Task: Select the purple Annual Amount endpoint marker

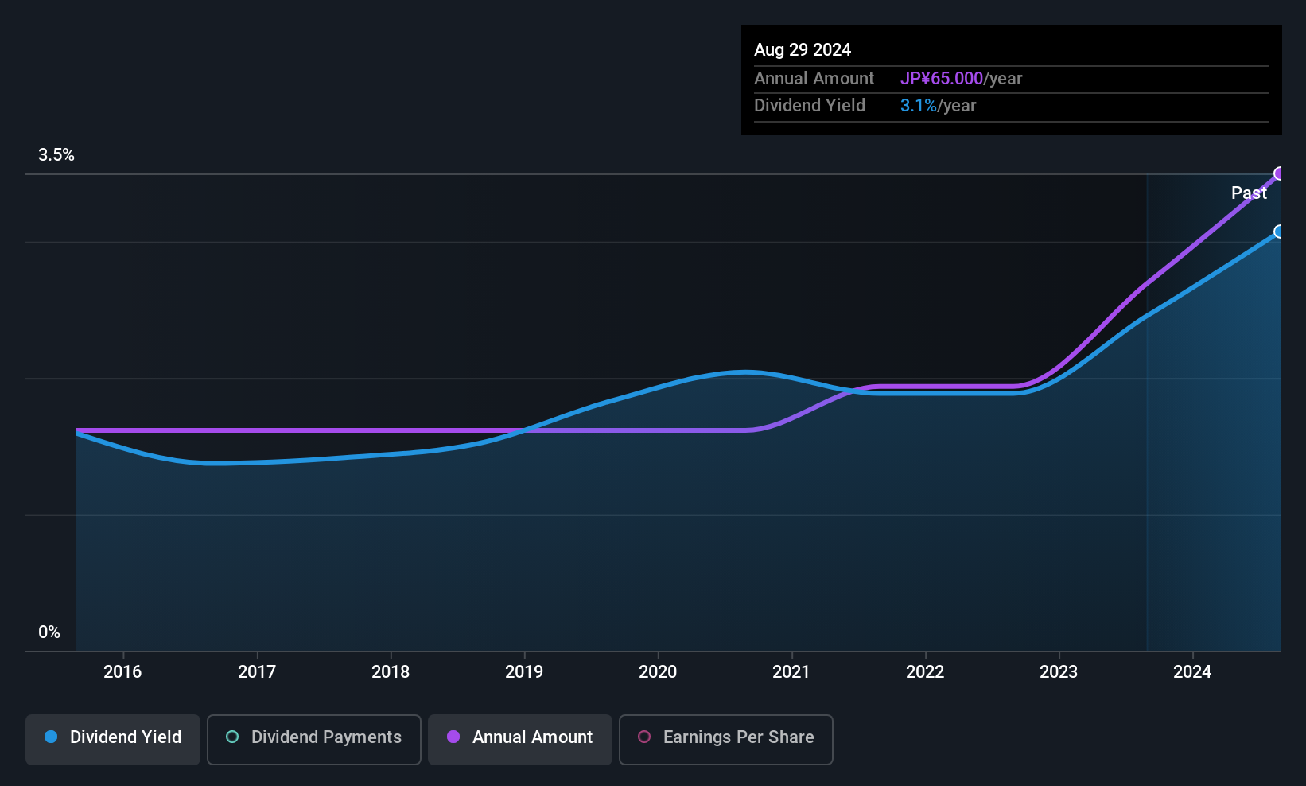Action: (1279, 173)
